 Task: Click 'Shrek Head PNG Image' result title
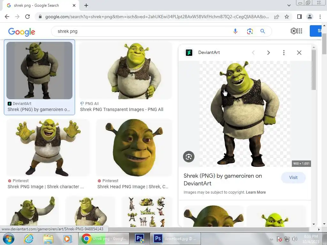(133, 187)
